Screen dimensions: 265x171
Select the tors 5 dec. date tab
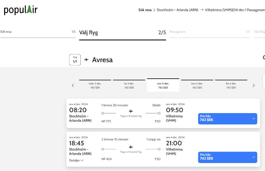click(197, 85)
